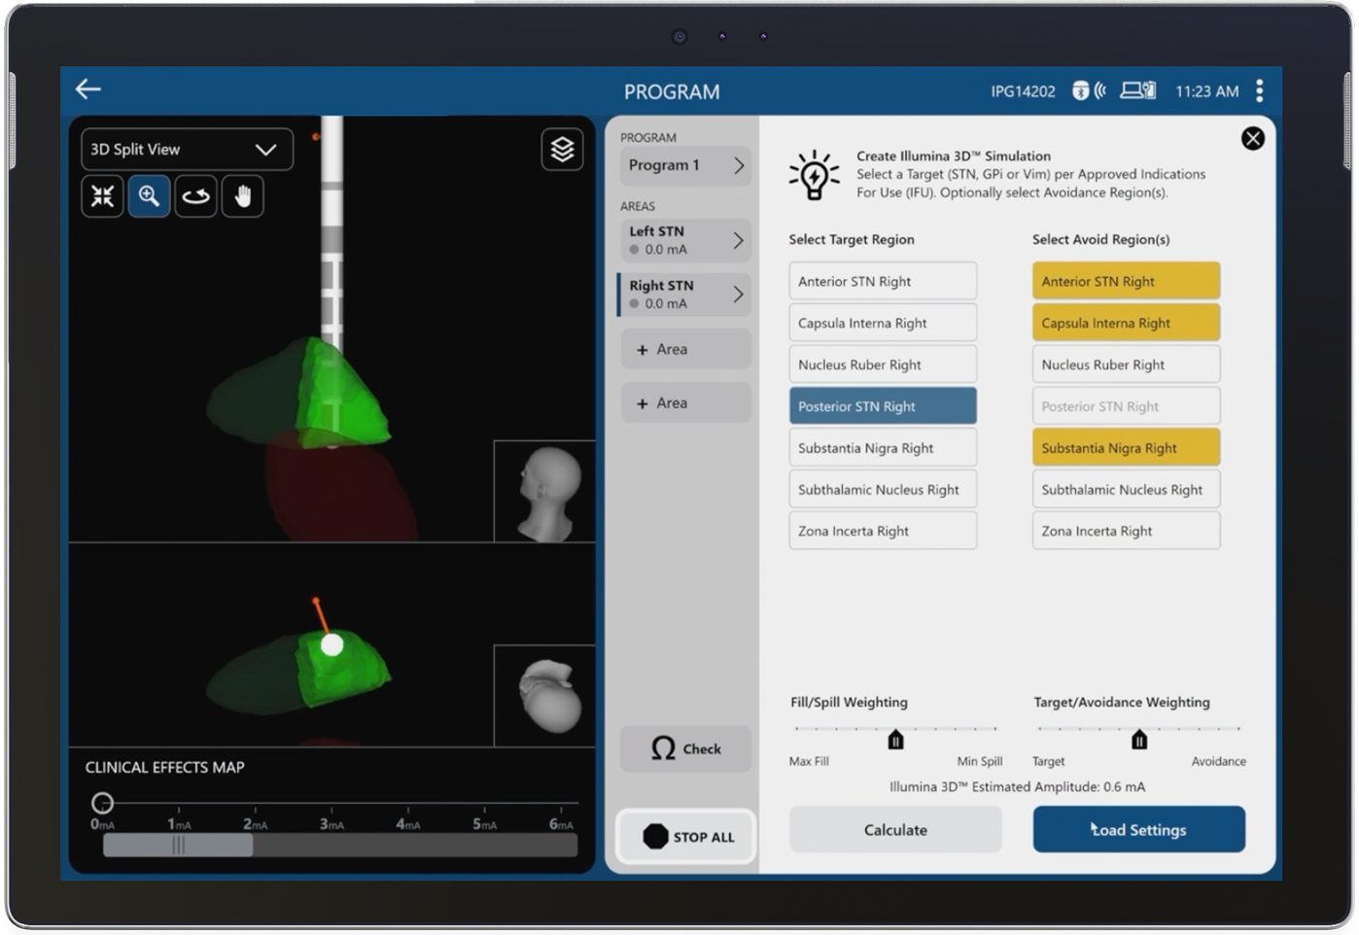1359x935 pixels.
Task: Select the Right STN area tab
Action: tap(685, 294)
